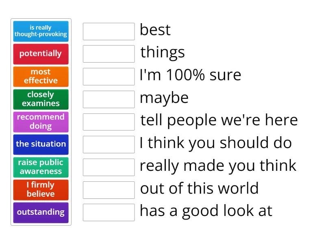
Task: Choose the box for 'tell people we're here'
Action: (x=109, y=122)
